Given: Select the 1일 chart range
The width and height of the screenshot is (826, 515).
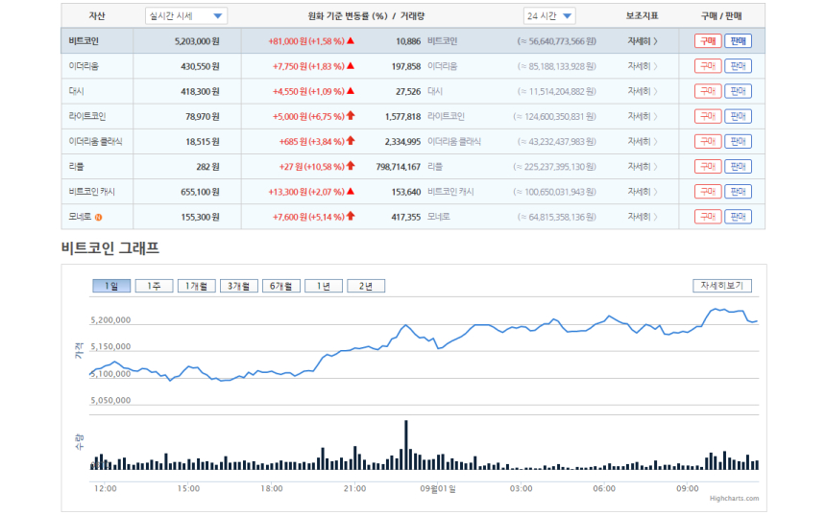Looking at the screenshot, I should point(111,286).
